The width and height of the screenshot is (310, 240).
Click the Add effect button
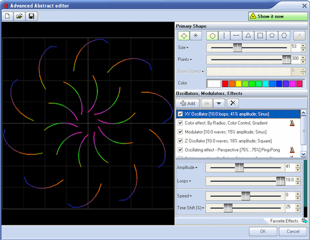pyautogui.click(x=187, y=103)
